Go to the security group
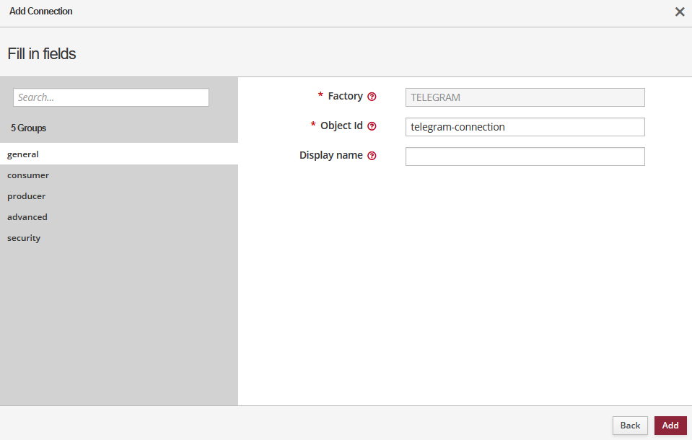 (x=24, y=238)
